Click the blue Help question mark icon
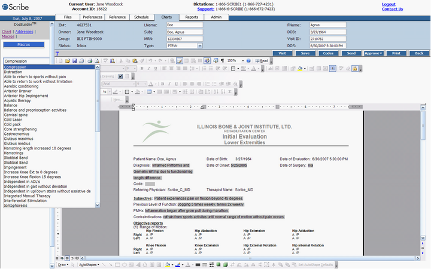The height and width of the screenshot is (269, 431). tap(248, 60)
